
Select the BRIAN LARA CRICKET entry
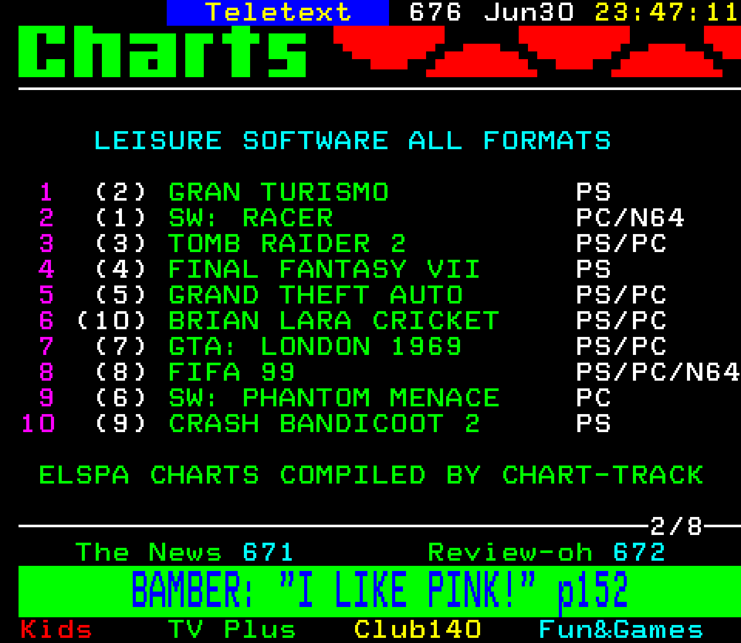coord(334,321)
